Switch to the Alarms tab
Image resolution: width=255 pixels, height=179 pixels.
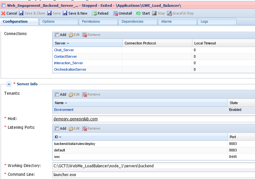(177, 21)
